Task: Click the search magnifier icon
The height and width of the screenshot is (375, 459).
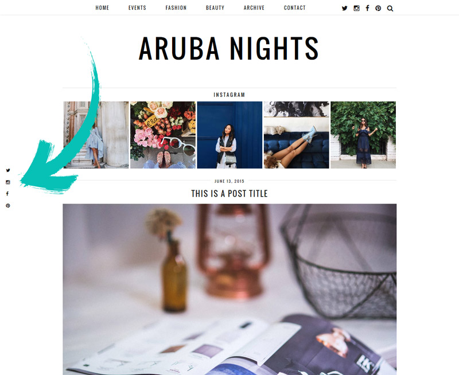Action: tap(390, 9)
